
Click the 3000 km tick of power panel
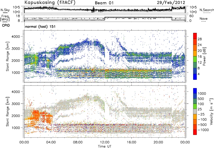click(x=16, y=49)
